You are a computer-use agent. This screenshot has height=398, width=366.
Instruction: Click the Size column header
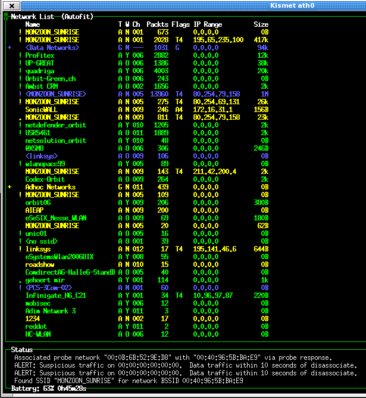pos(261,24)
